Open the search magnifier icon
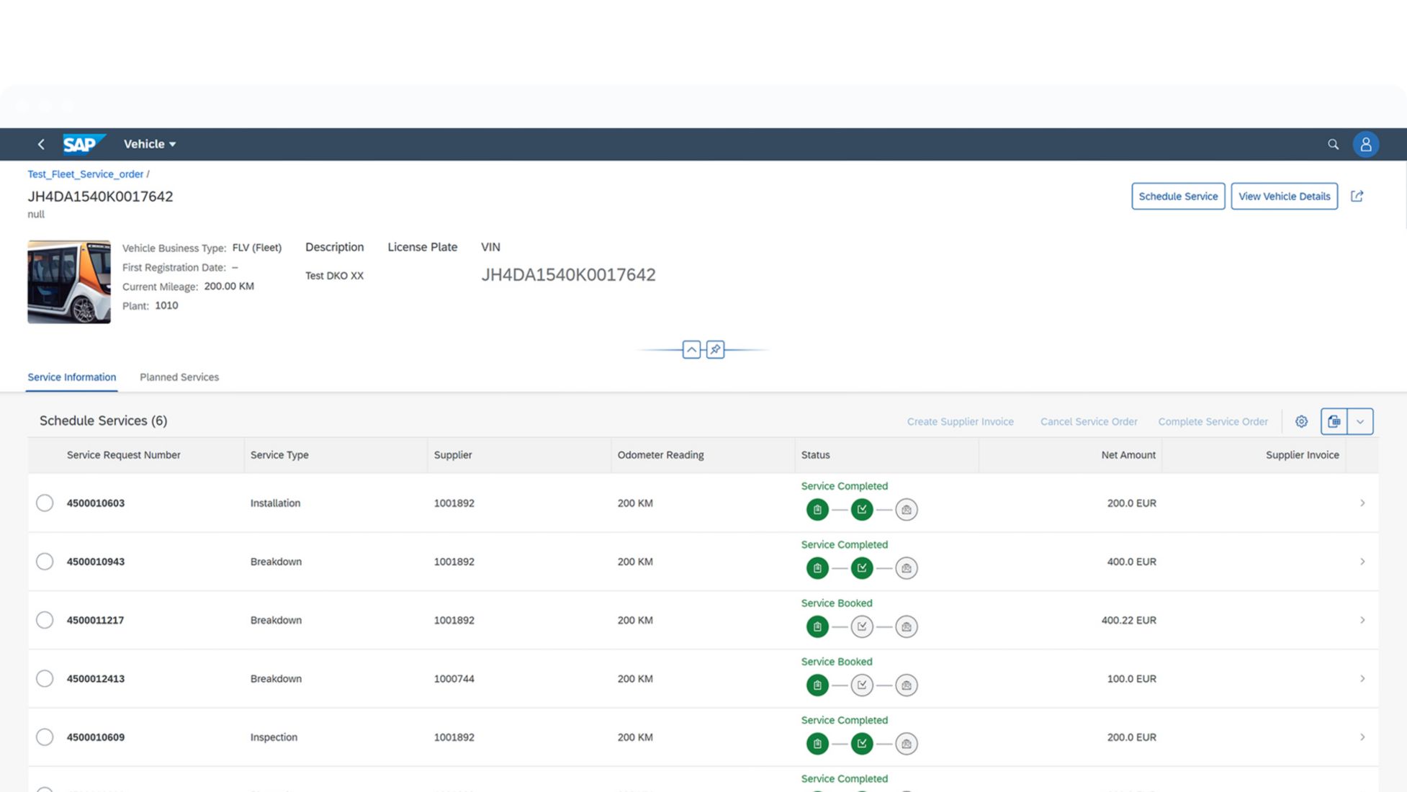The image size is (1407, 792). 1333,144
